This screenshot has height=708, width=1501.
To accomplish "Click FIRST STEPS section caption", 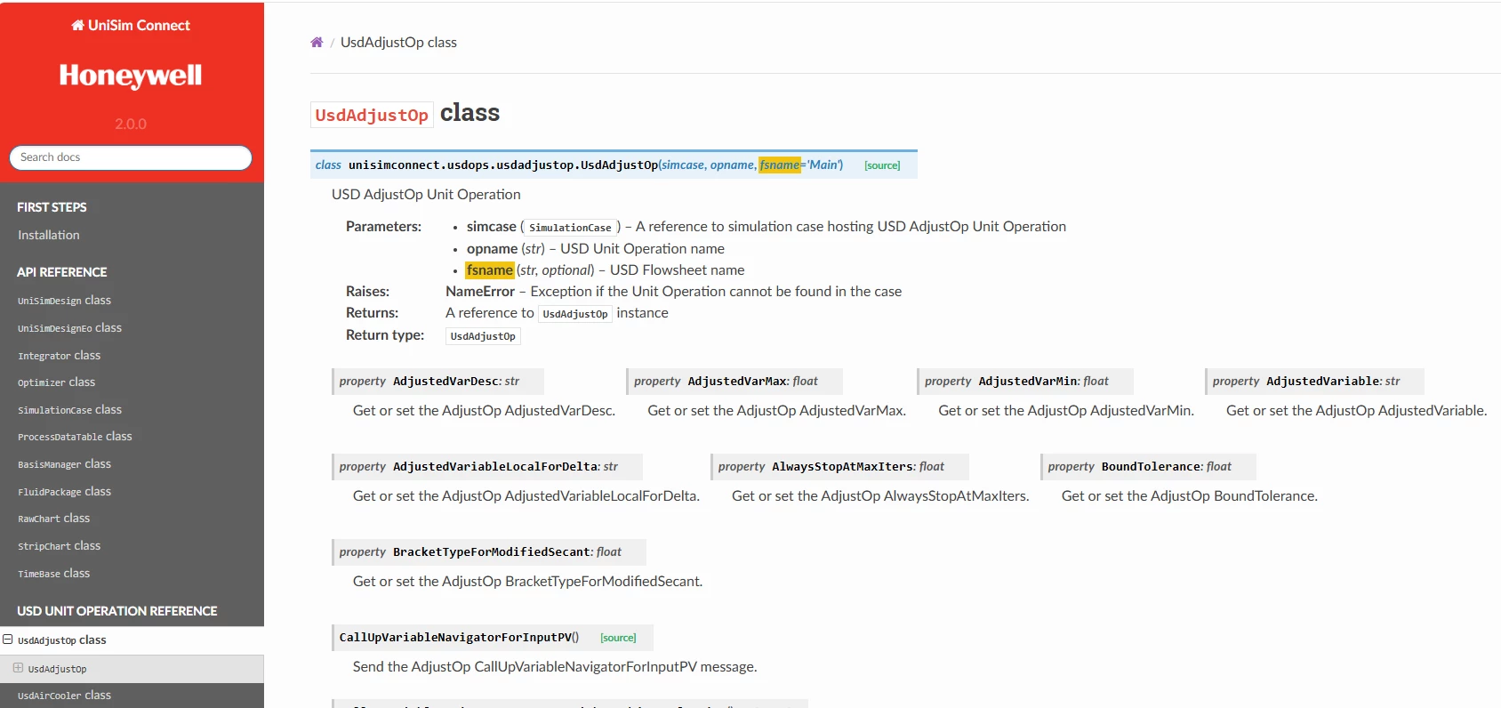I will point(52,207).
